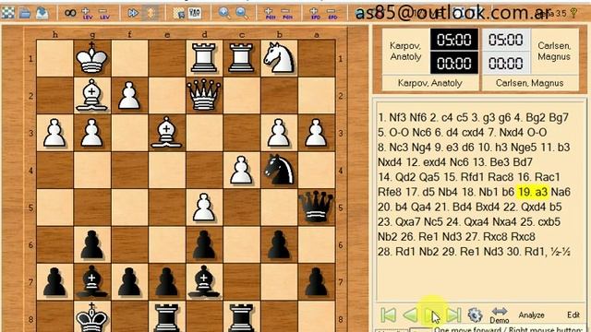This screenshot has width=591, height=332.
Task: Decrease engine level with minus LEV
Action: 104,14
